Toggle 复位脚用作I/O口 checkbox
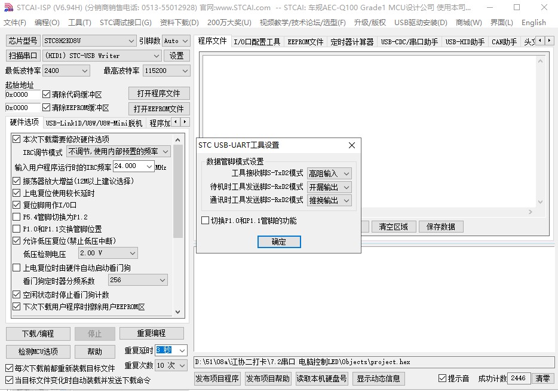Image resolution: width=558 pixels, height=391 pixels. tap(16, 204)
